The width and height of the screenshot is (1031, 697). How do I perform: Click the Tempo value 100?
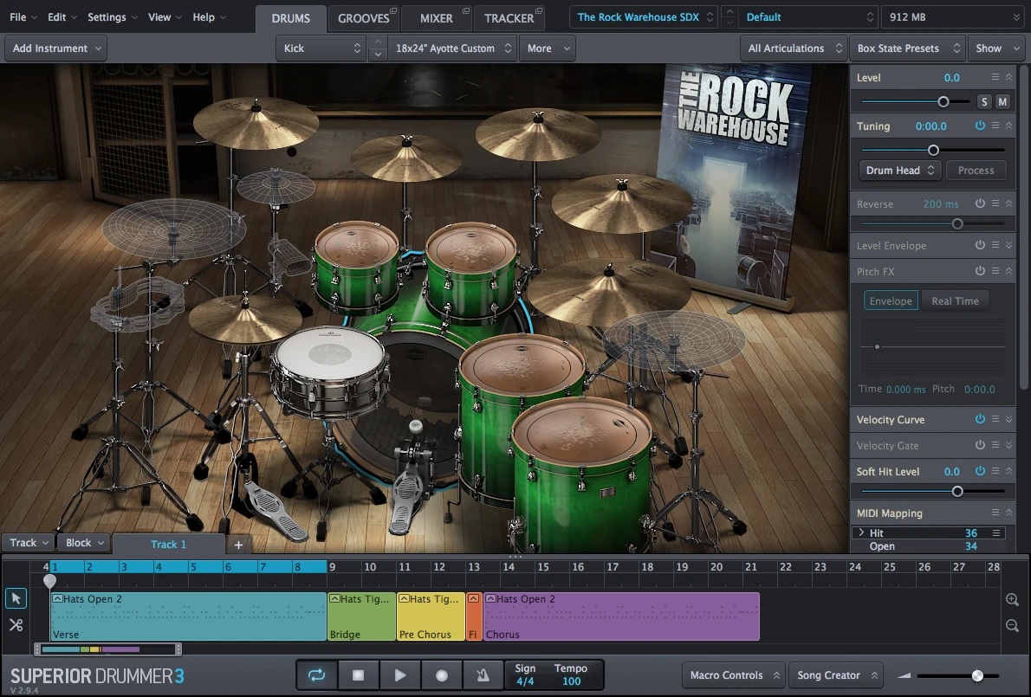pos(572,681)
